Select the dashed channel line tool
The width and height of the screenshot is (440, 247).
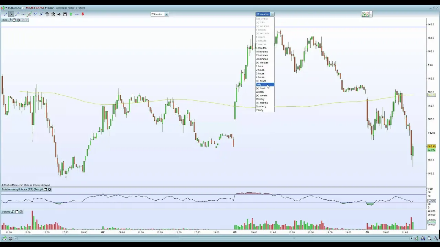[35, 14]
